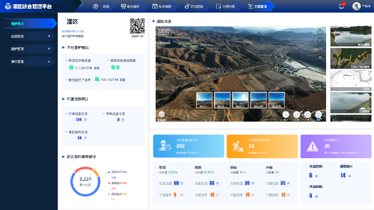The image size is (374, 210).
Task: Select the fifth panorama scene thumbnail
Action: (x=276, y=100)
